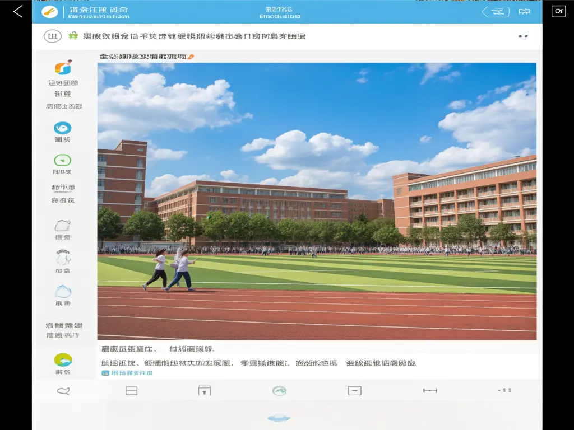Click the icon right of the header pill button
Image resolution: width=574 pixels, height=430 pixels.
pos(525,12)
